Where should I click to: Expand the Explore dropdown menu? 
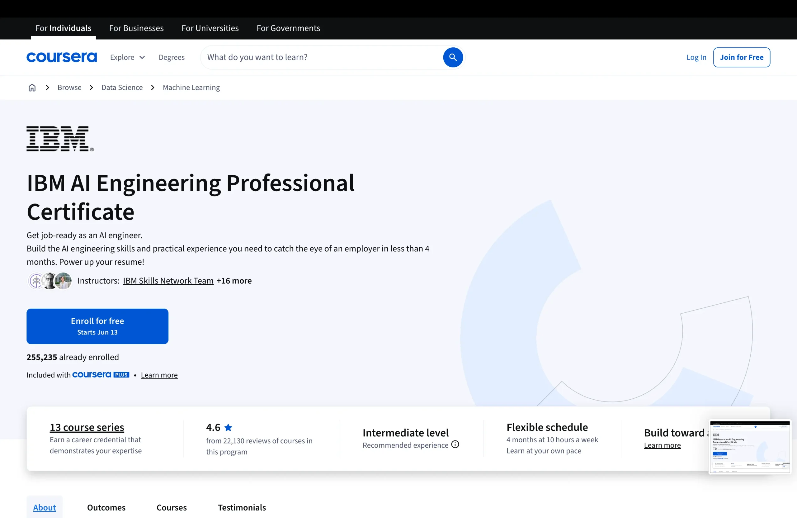[x=128, y=57]
